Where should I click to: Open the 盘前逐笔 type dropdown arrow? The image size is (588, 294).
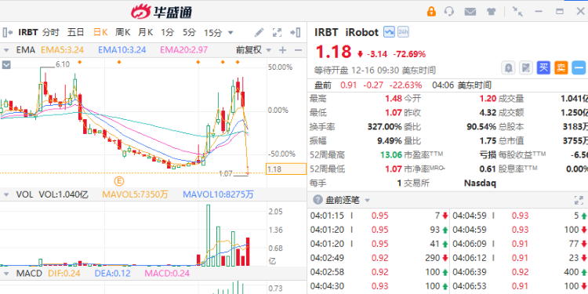pos(367,200)
